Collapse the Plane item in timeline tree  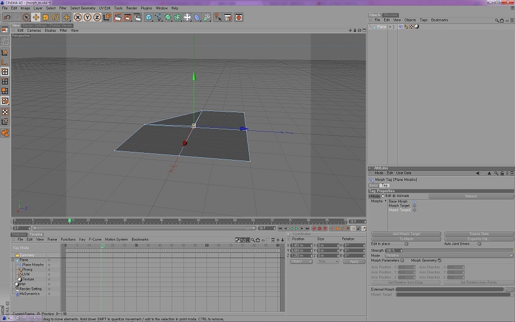click(13, 260)
